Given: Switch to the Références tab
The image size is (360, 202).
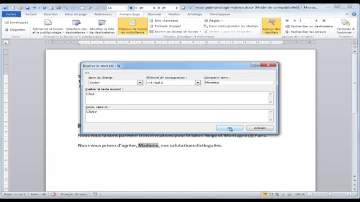Looking at the screenshot, I should (x=103, y=14).
